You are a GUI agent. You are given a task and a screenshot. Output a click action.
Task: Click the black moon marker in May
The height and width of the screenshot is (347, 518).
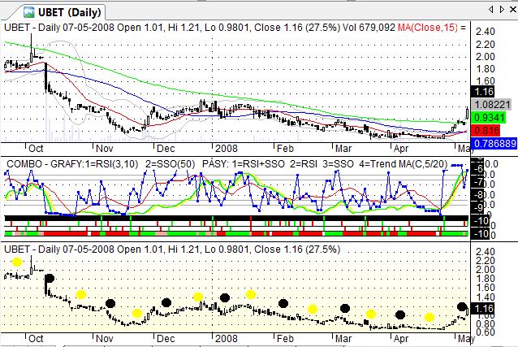[x=462, y=306]
